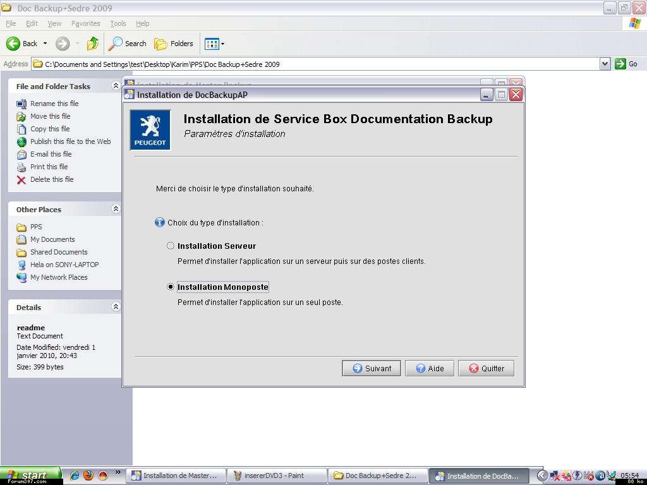Quit the installer with Quitter button
The image size is (647, 485).
pyautogui.click(x=486, y=368)
